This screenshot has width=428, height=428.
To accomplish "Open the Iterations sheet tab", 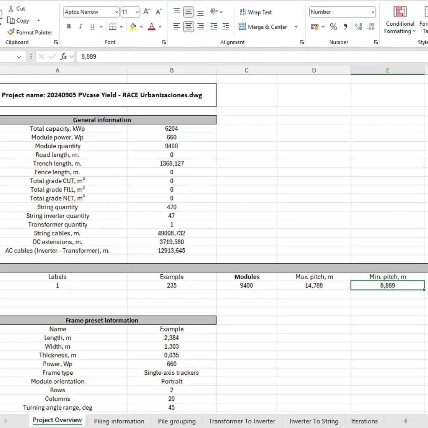I will [x=364, y=421].
